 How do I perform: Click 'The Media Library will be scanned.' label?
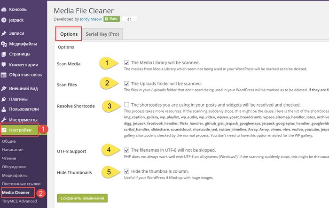coord(165,62)
